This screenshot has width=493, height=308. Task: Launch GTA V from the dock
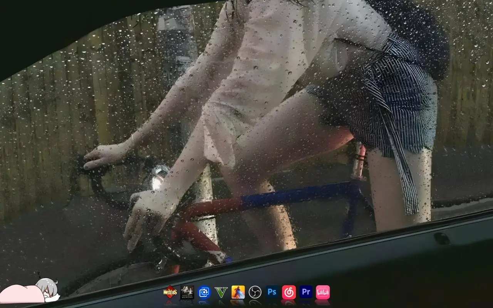[221, 292]
